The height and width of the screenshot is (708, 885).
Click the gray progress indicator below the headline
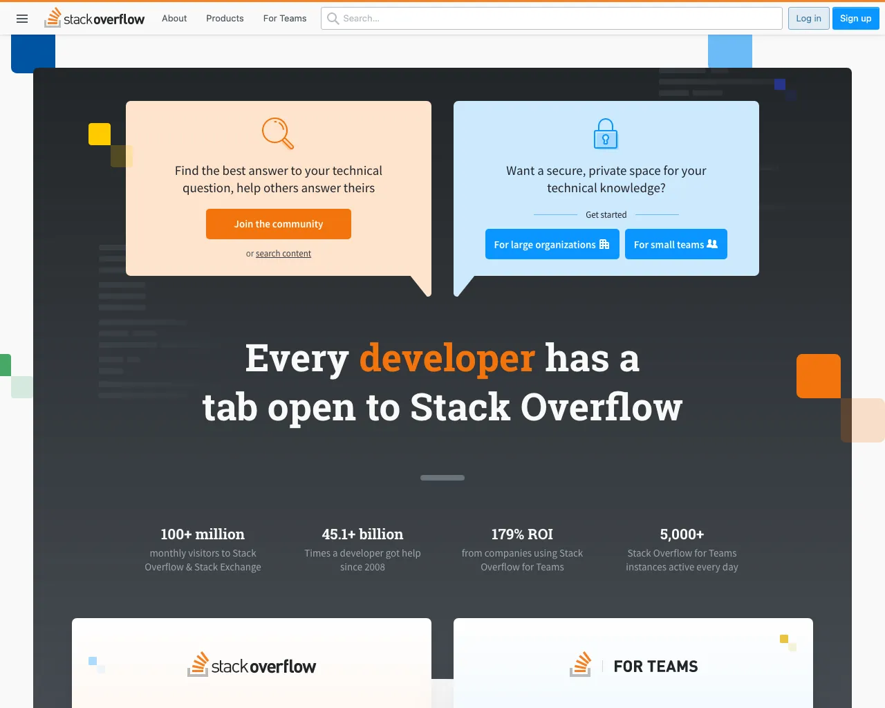(442, 477)
